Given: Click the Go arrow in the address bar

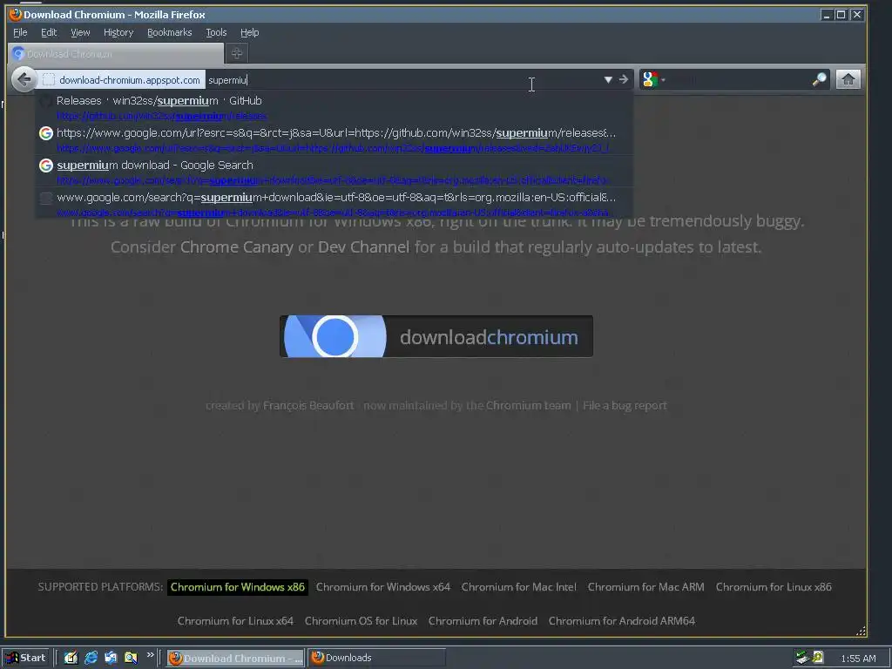Looking at the screenshot, I should pos(624,79).
